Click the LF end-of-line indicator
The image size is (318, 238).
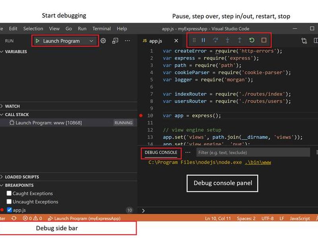pyautogui.click(x=282, y=219)
